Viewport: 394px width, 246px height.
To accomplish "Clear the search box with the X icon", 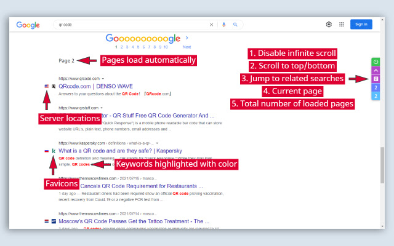I will click(x=211, y=25).
